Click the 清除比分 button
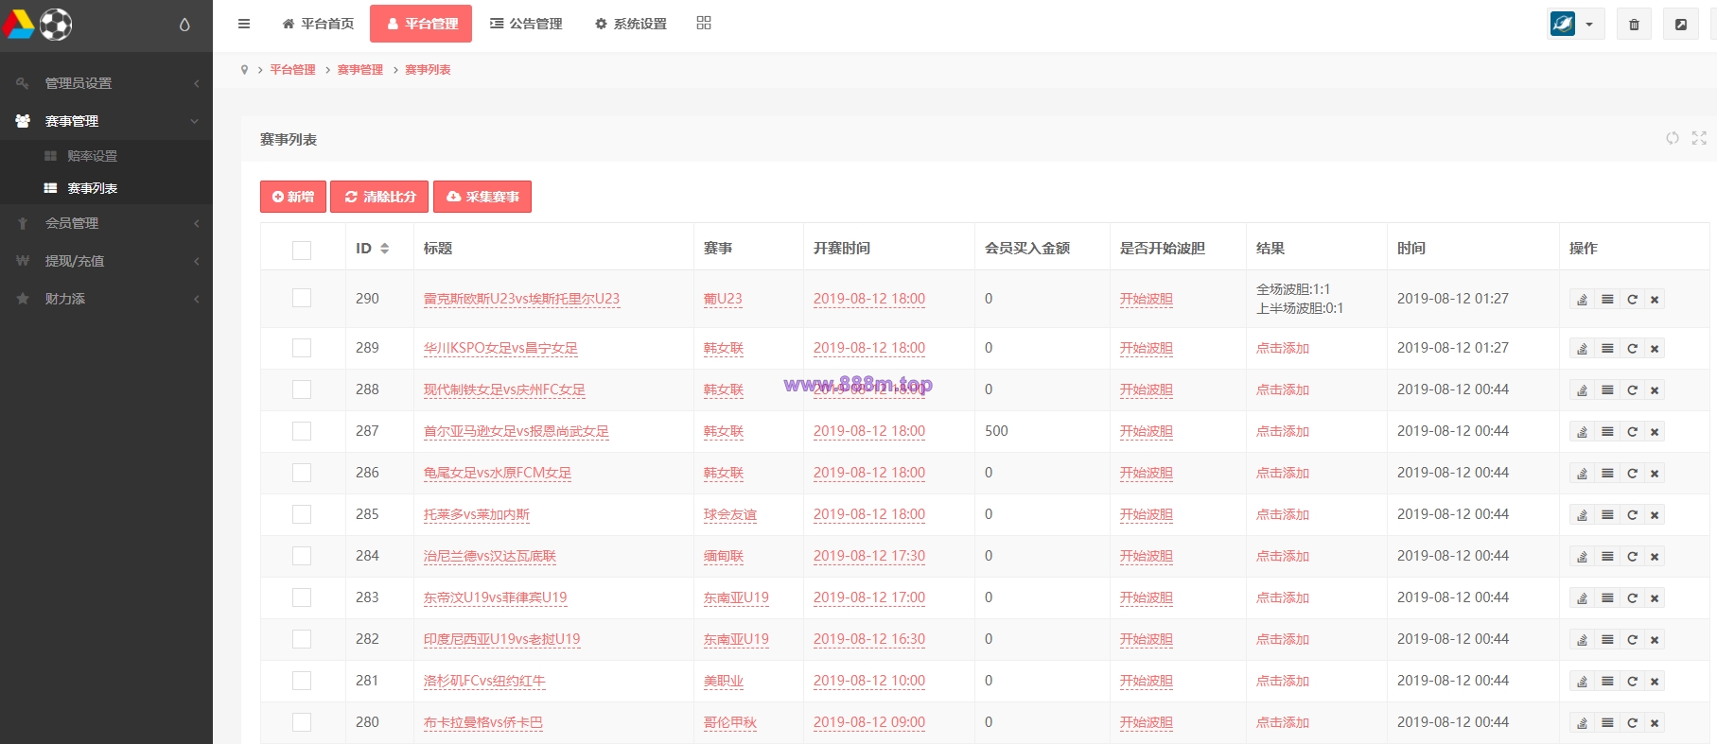 pyautogui.click(x=379, y=197)
